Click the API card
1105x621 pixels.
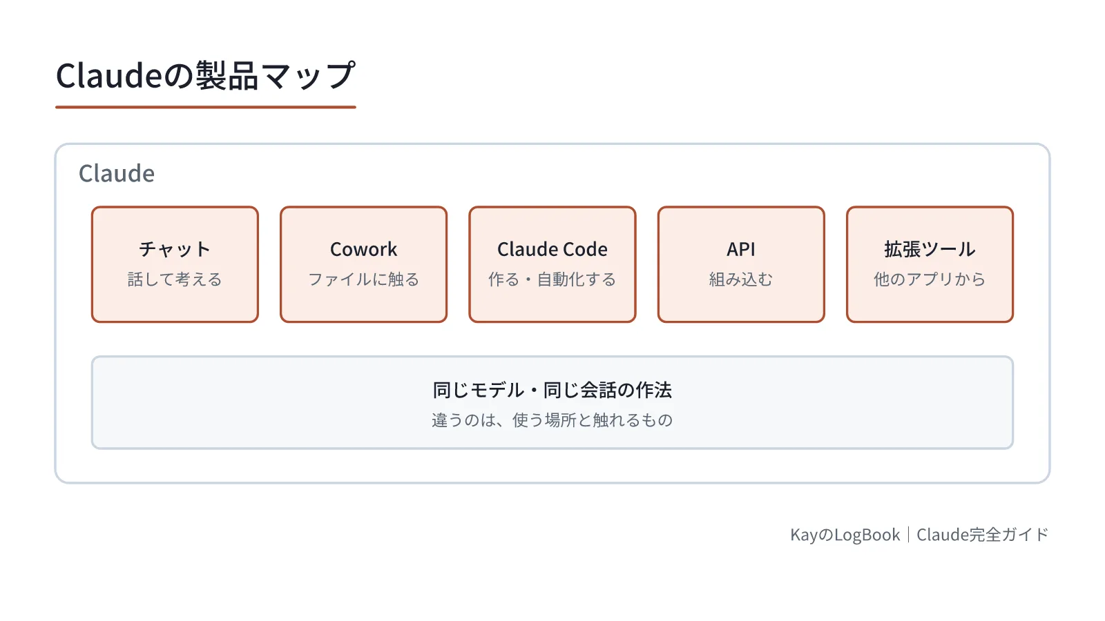point(741,264)
